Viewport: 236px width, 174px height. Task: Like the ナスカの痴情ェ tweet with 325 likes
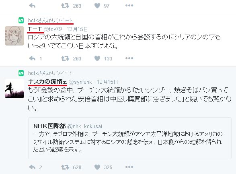(97, 167)
